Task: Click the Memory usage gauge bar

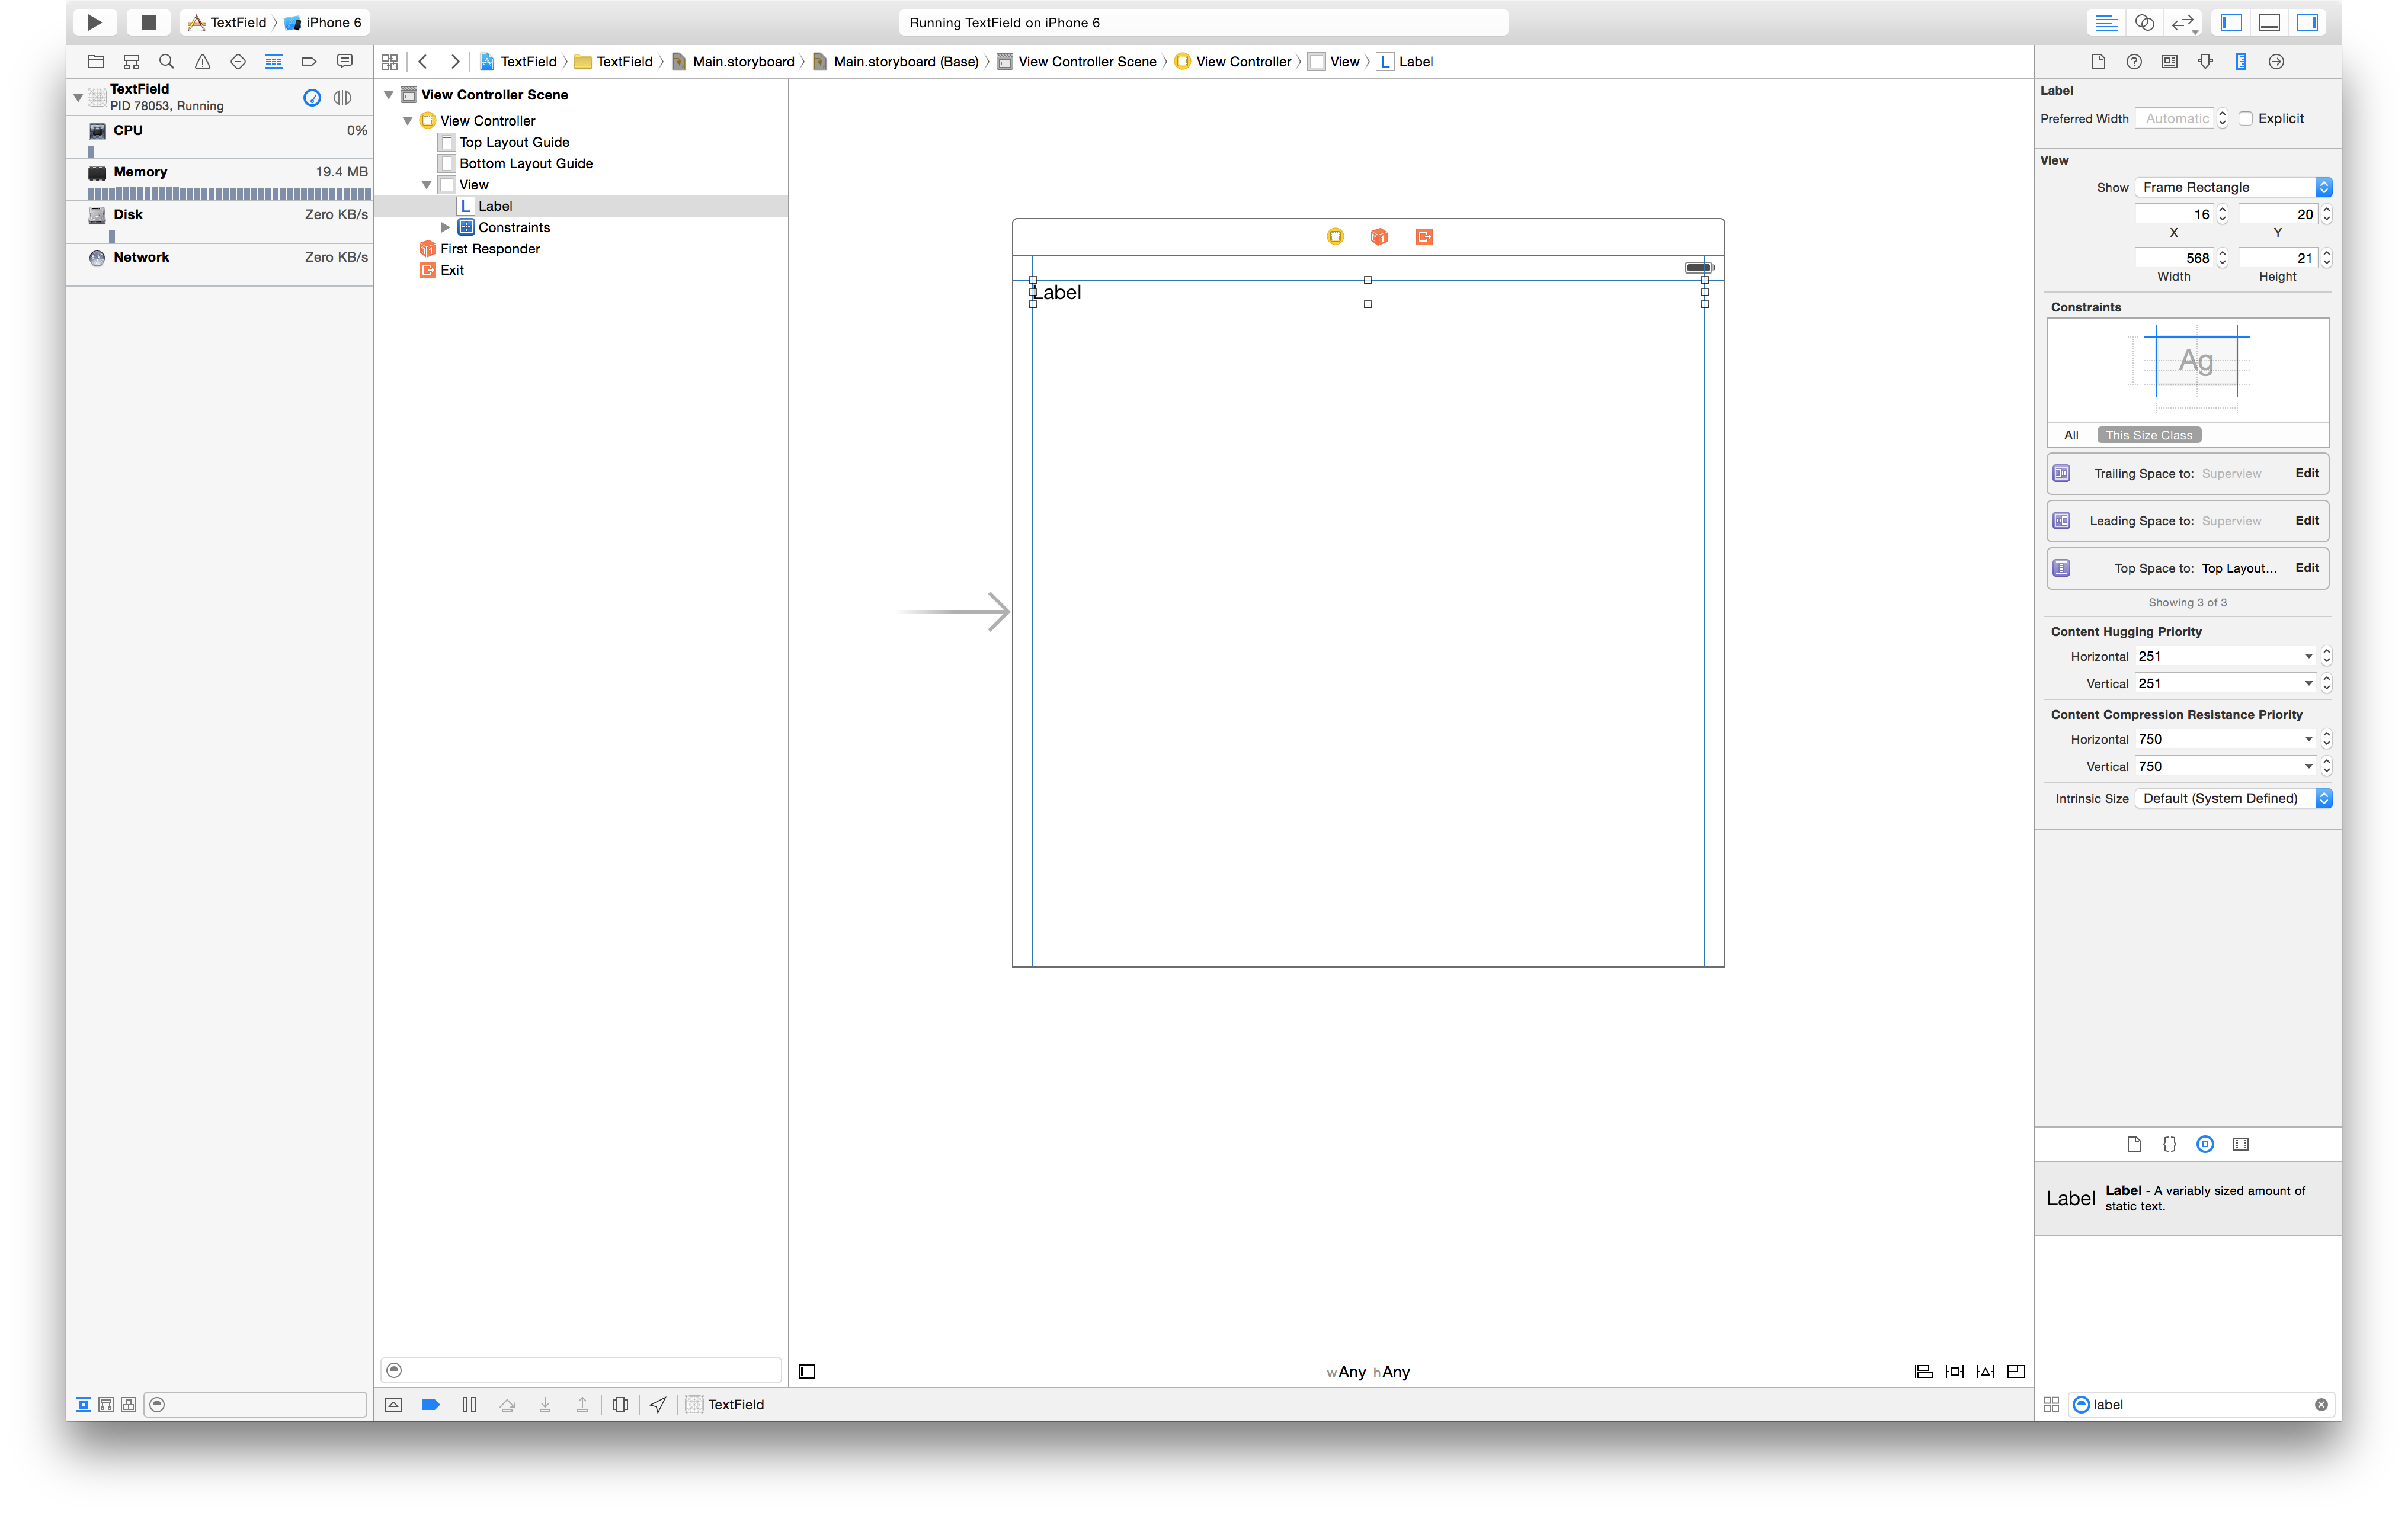Action: tap(229, 194)
